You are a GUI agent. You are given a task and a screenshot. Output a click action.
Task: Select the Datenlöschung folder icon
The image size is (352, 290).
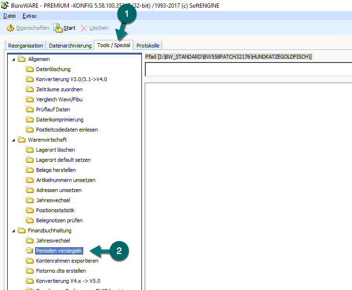(30, 69)
